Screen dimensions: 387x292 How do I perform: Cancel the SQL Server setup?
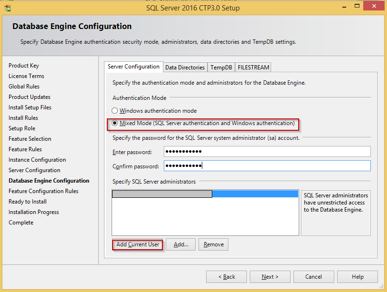tap(314, 277)
